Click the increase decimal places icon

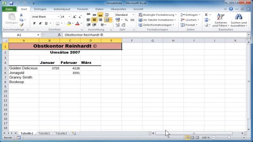(x=118, y=25)
